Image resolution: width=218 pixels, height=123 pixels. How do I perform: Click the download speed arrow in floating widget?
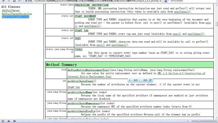[130, 80]
